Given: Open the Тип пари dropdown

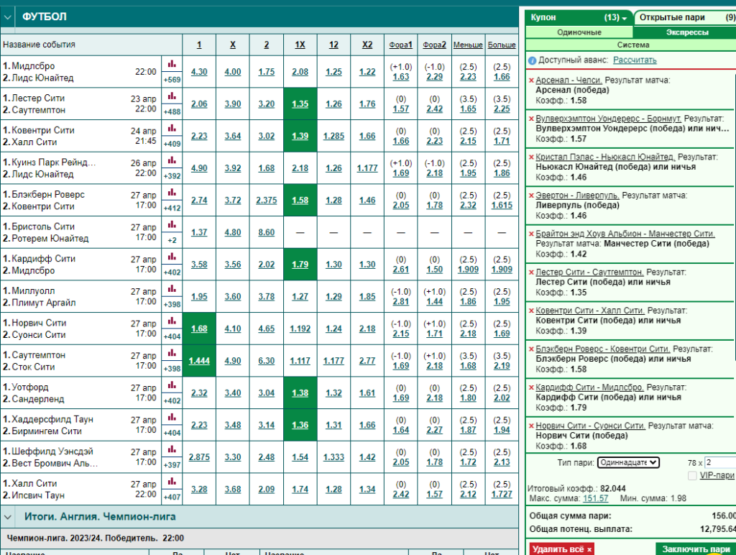Looking at the screenshot, I should click(628, 462).
